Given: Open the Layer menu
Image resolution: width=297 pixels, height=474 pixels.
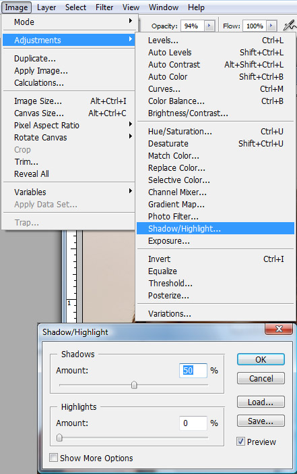Looking at the screenshot, I should point(46,7).
